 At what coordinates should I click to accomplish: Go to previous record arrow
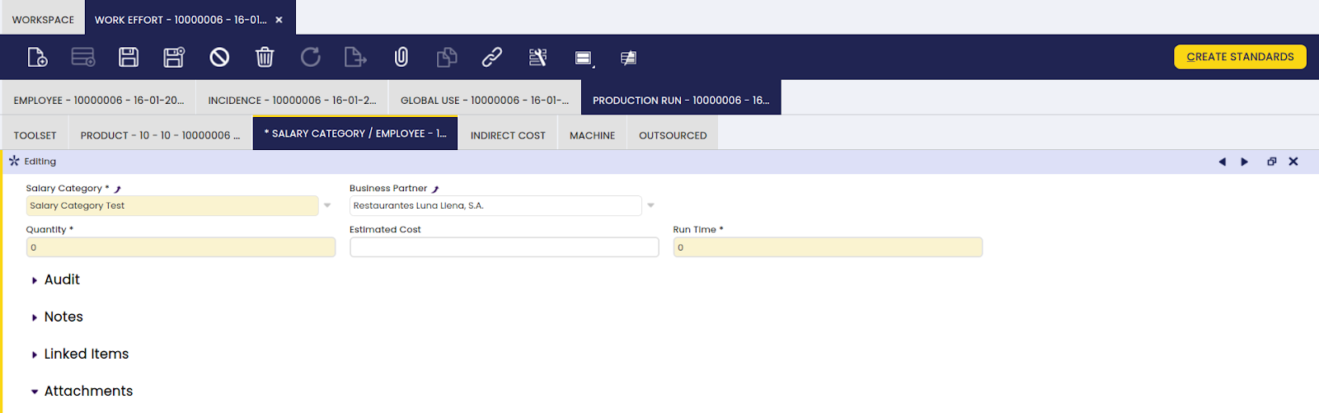coord(1222,162)
